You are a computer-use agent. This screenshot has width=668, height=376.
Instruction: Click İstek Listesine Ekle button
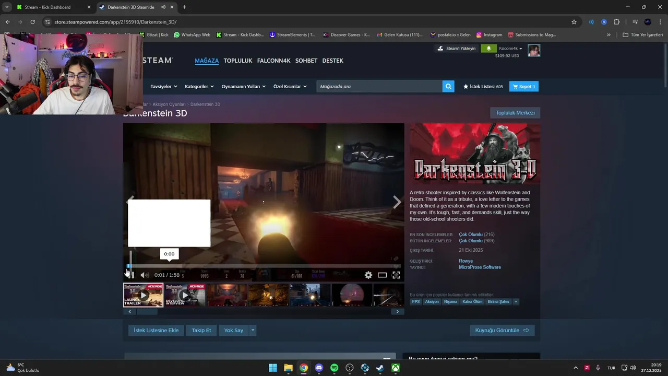[156, 330]
